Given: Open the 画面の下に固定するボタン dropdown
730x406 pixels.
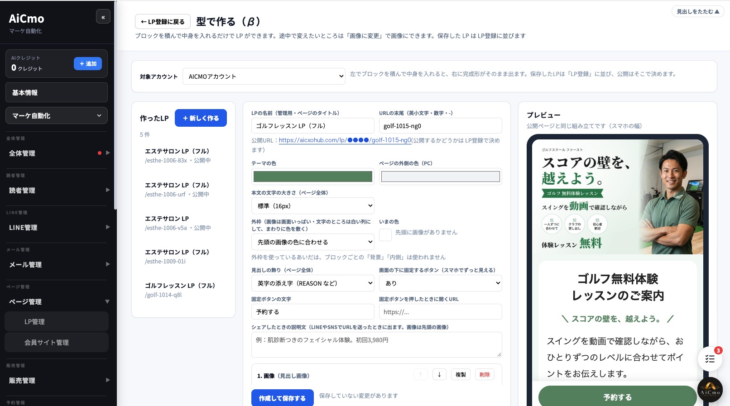Looking at the screenshot, I should [x=441, y=283].
